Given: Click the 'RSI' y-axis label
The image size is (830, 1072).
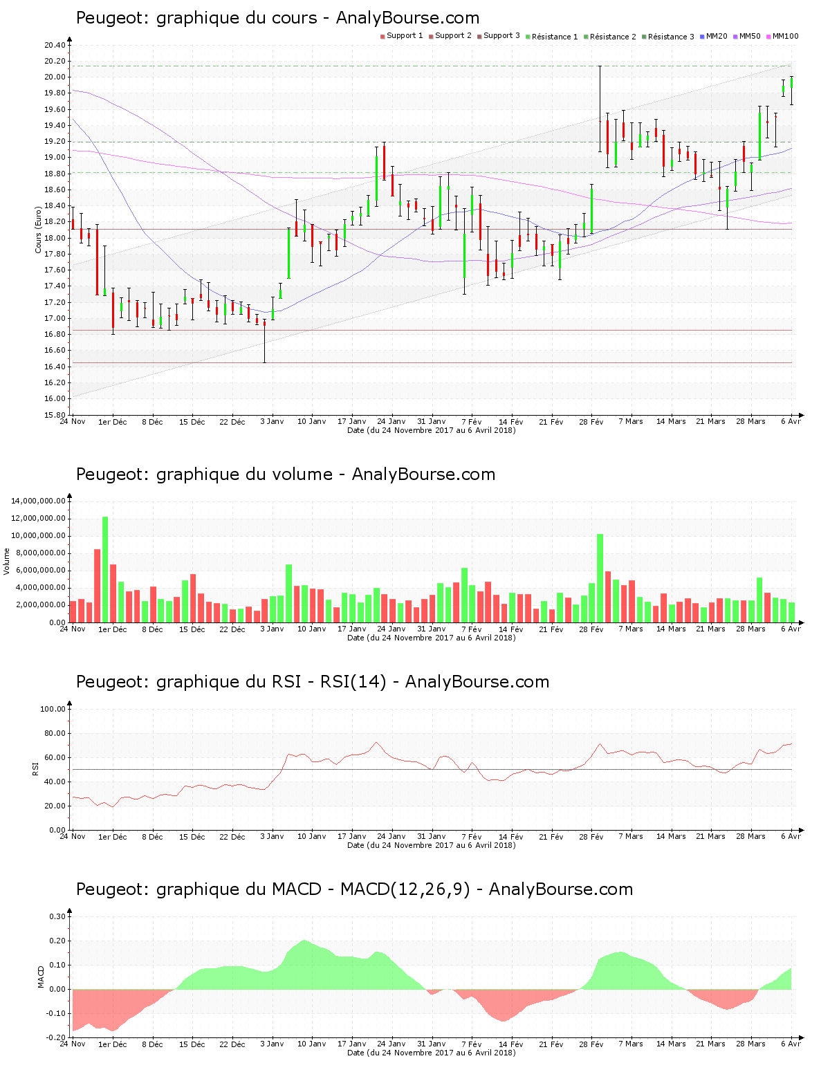Looking at the screenshot, I should coord(35,768).
